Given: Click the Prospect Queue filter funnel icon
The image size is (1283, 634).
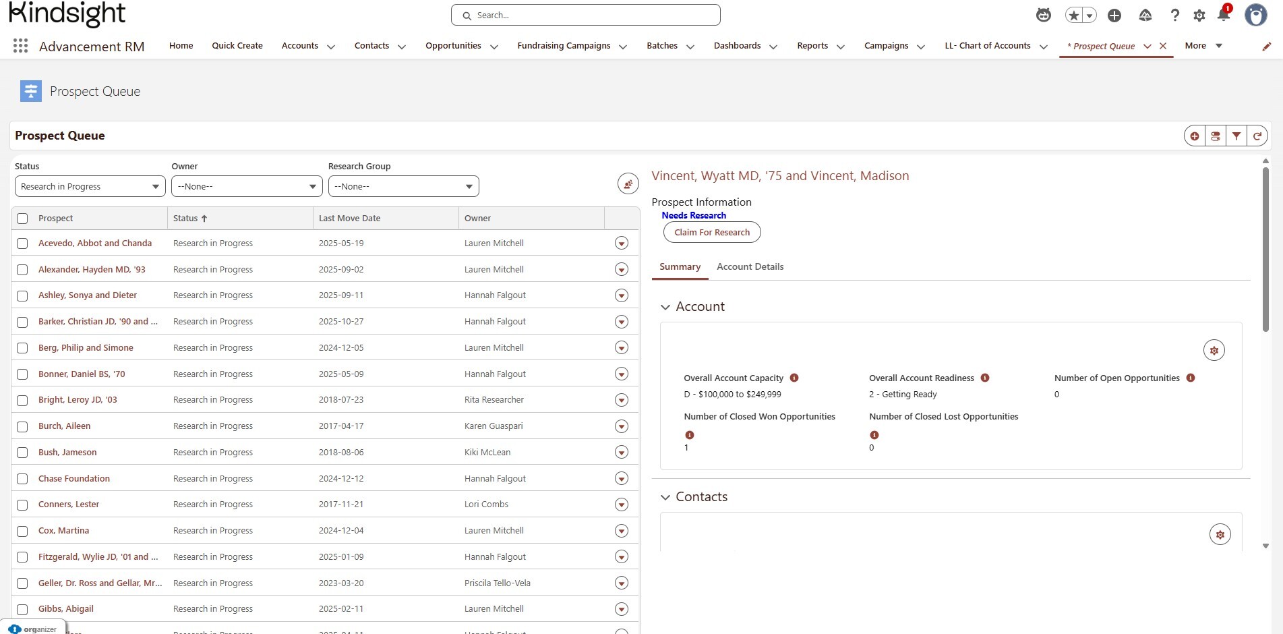Looking at the screenshot, I should tap(1236, 136).
